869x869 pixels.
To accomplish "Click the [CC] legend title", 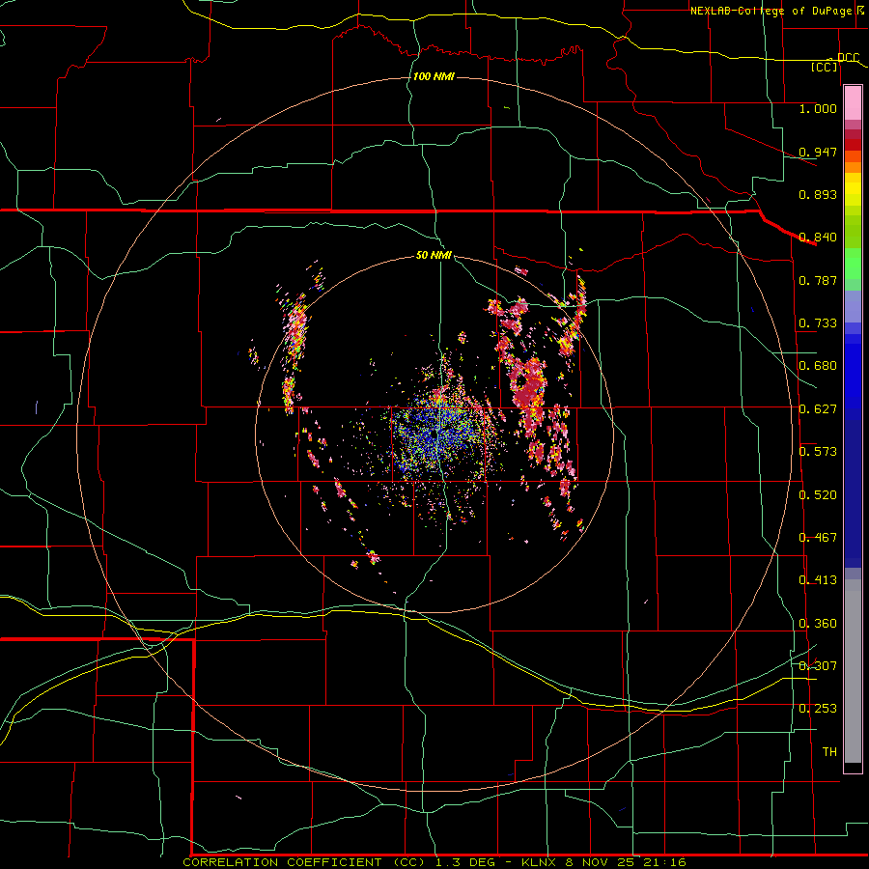I will (824, 67).
